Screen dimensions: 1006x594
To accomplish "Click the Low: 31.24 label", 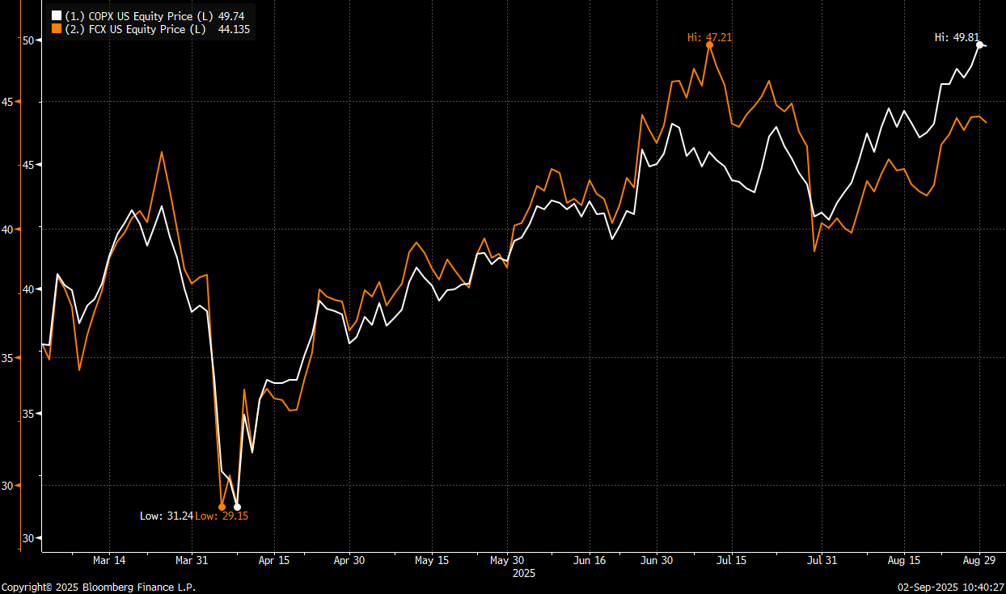I will [167, 516].
